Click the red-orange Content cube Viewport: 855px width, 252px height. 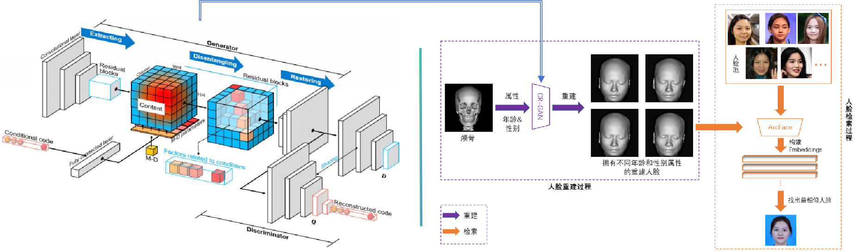(157, 99)
